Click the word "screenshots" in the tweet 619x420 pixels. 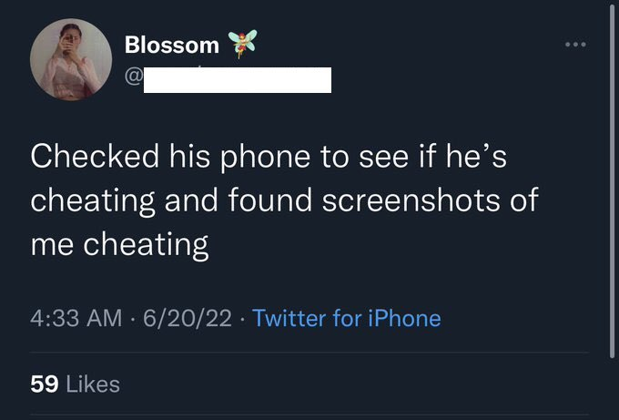click(x=421, y=200)
